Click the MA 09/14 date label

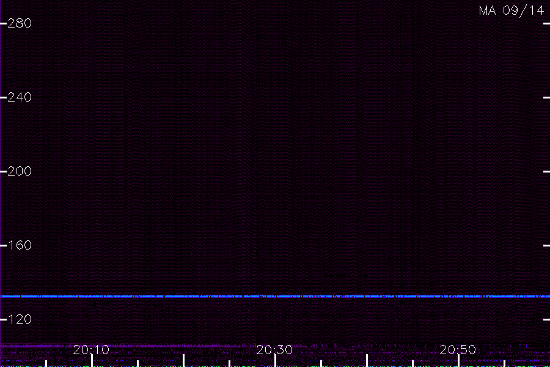[x=512, y=10]
